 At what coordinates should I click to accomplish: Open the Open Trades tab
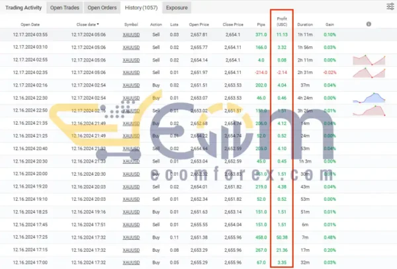(65, 7)
